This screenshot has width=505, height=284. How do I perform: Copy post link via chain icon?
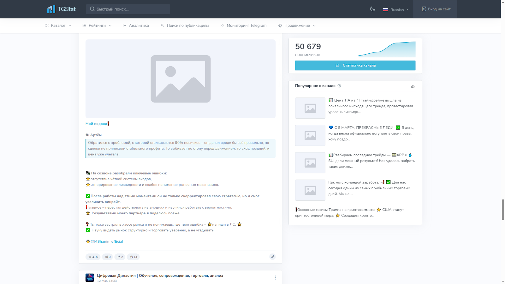point(272,257)
